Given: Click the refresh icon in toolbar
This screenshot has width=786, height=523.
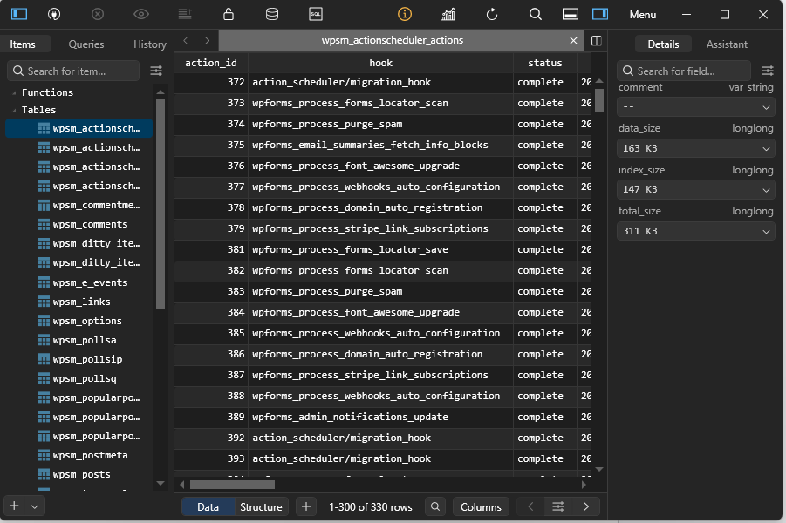Looking at the screenshot, I should point(492,14).
